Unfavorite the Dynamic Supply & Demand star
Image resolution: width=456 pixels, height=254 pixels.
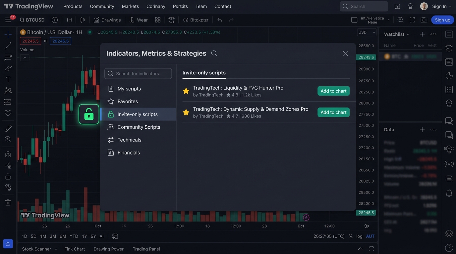pyautogui.click(x=186, y=112)
